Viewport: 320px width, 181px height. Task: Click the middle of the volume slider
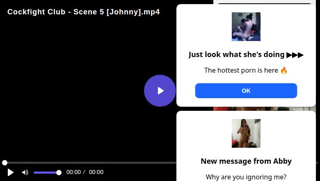[x=46, y=172]
